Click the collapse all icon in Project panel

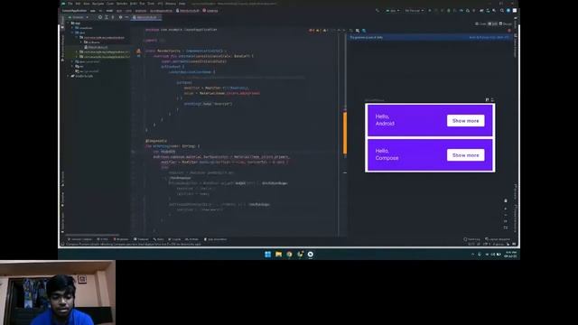(113, 17)
